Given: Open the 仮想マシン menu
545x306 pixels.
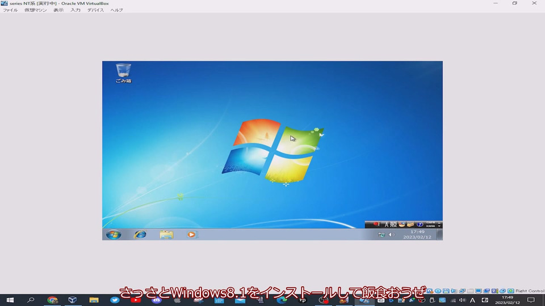Looking at the screenshot, I should [x=35, y=10].
